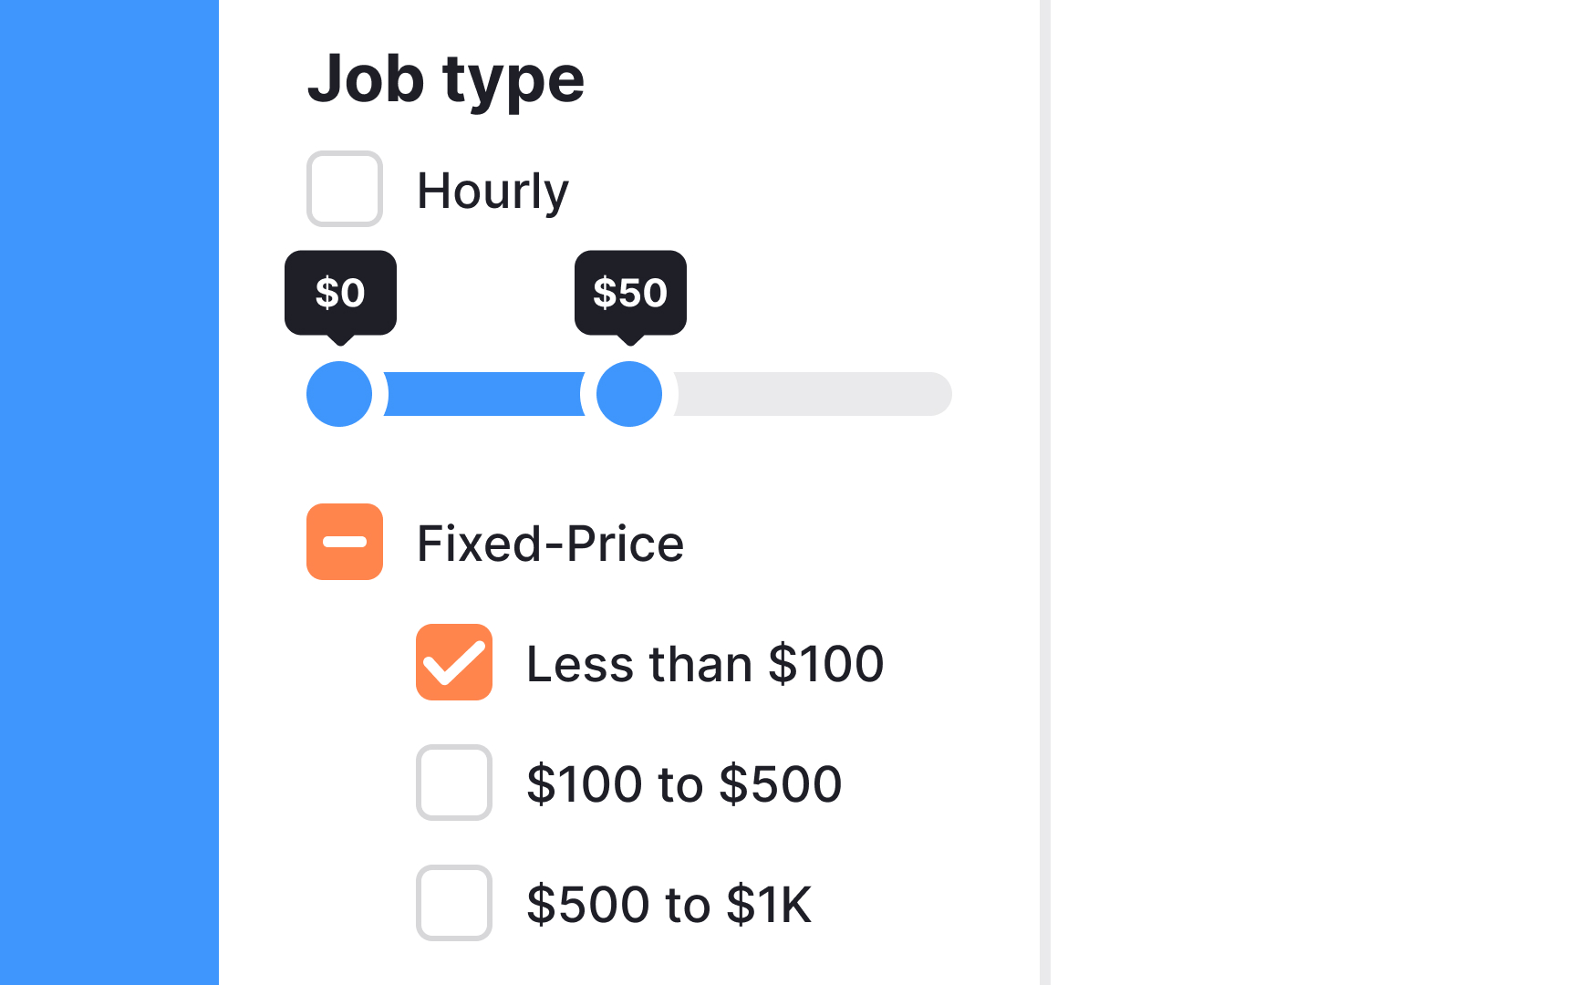Click the left slider handle at $0
Image resolution: width=1576 pixels, height=985 pixels.
point(339,394)
